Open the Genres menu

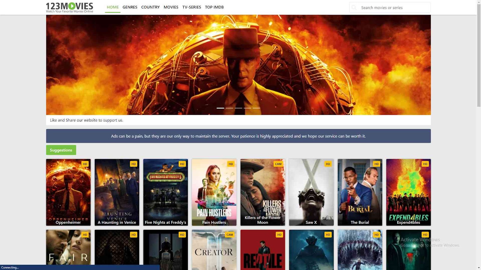(x=130, y=7)
